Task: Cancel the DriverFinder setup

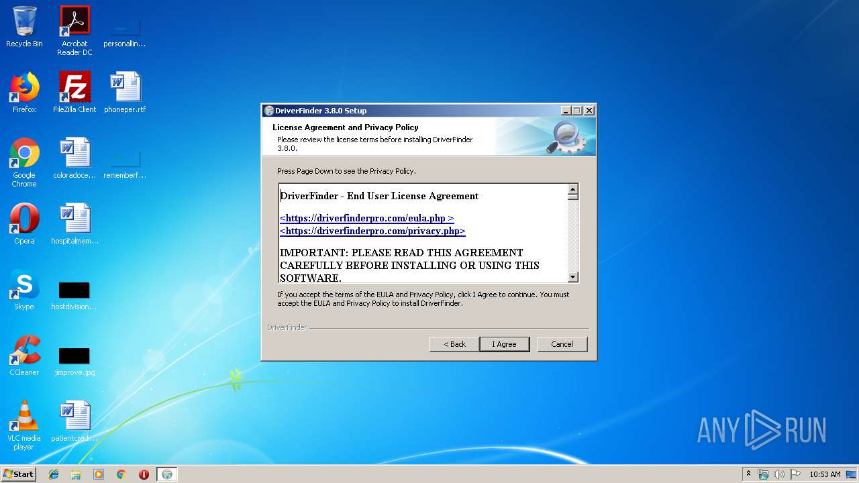Action: [562, 344]
